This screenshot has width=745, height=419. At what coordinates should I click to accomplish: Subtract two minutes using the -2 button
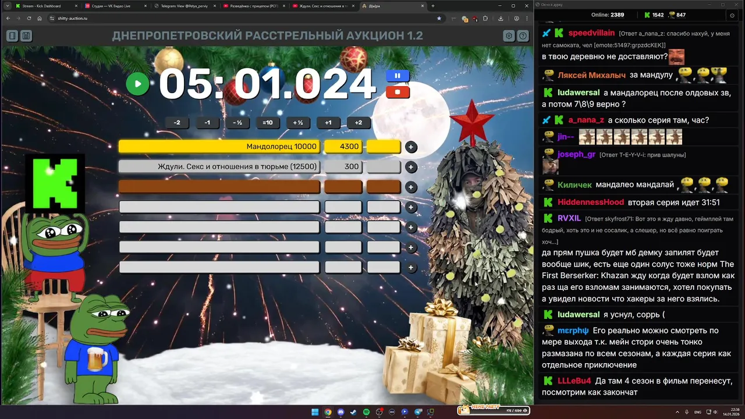[x=177, y=123]
